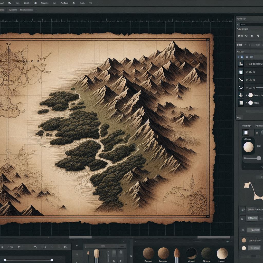The height and width of the screenshot is (263, 263).
Task: Click the search field at the top of the right panel
Action: tap(251, 24)
